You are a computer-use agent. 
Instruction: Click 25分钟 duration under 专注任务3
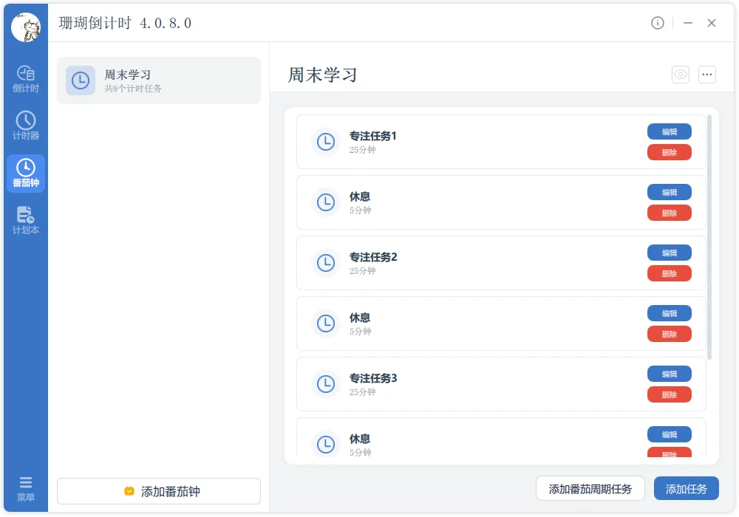[362, 391]
